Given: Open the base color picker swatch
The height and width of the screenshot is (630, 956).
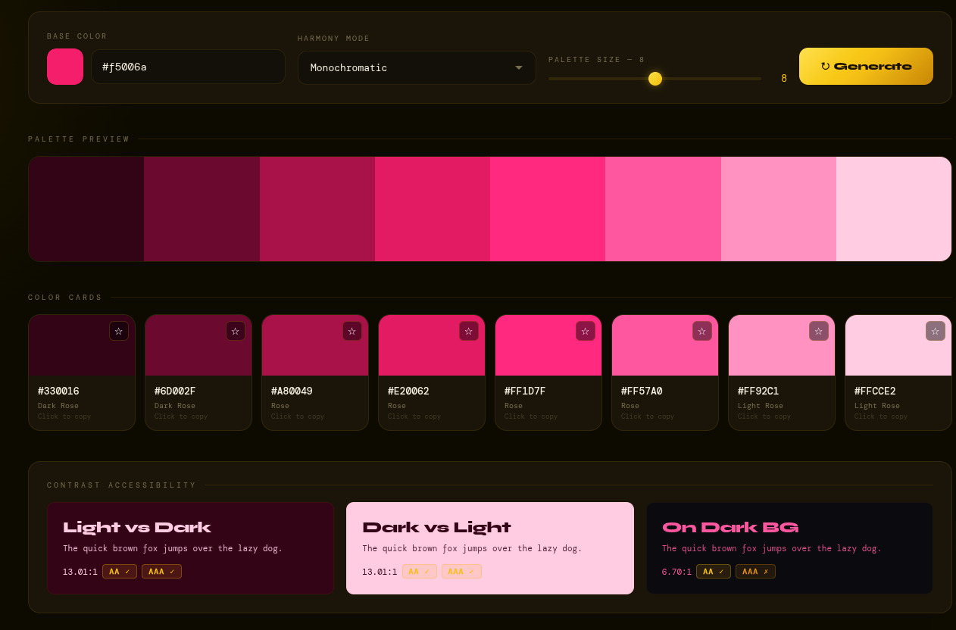Looking at the screenshot, I should (x=65, y=67).
